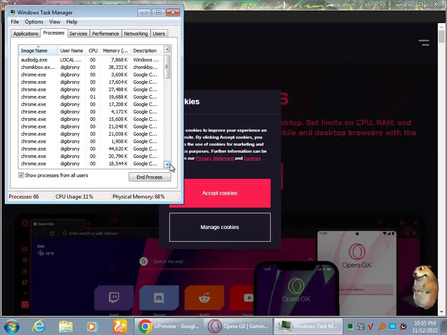This screenshot has width=447, height=335.
Task: Switch to the Services tab
Action: 78,34
